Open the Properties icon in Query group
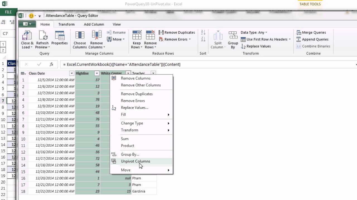357x200 pixels. pos(59,36)
